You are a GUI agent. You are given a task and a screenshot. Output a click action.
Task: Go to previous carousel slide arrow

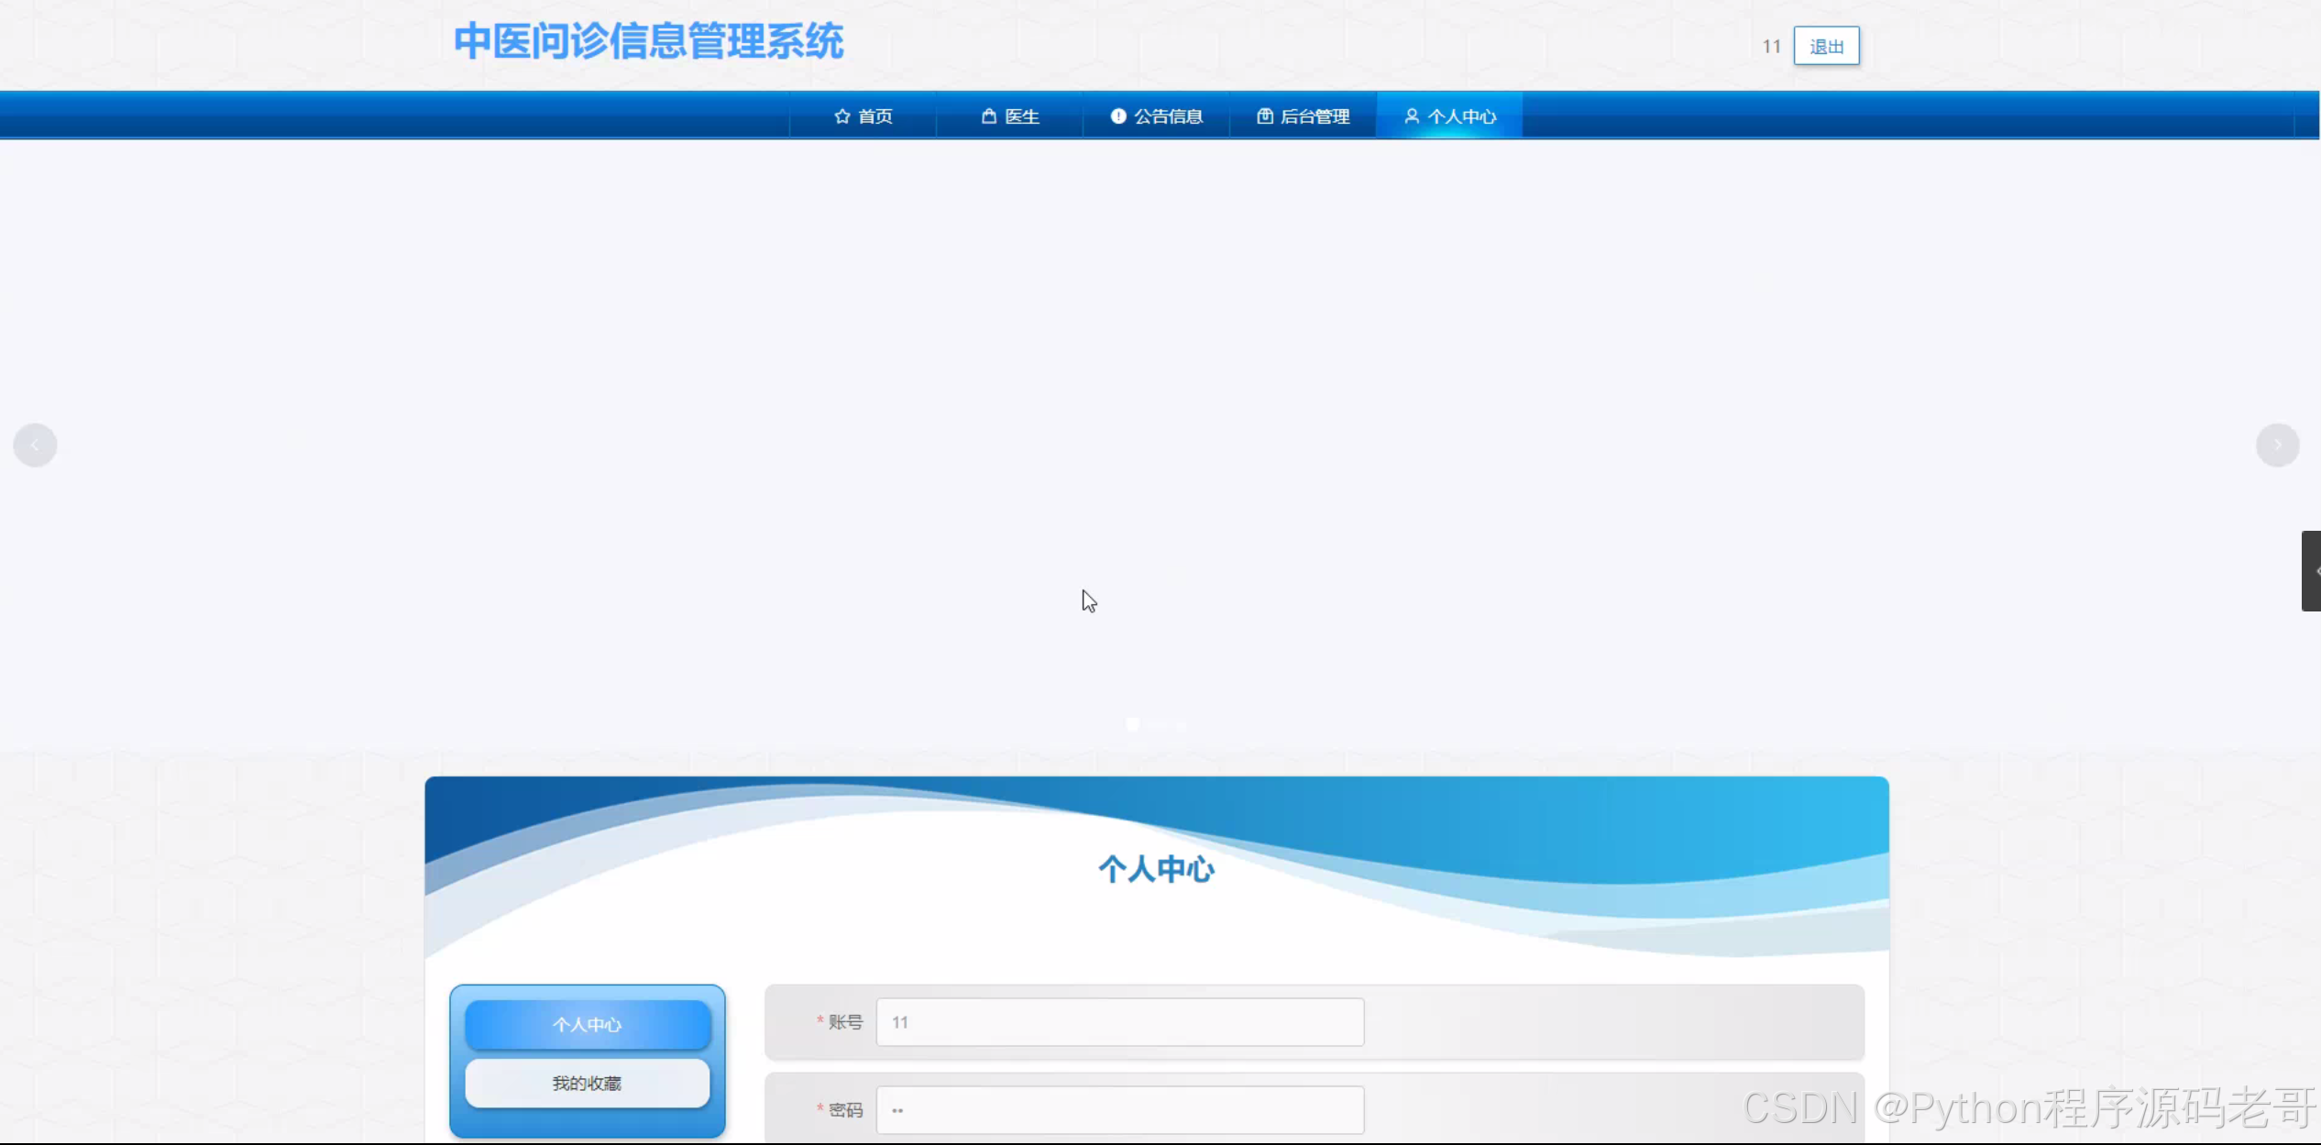pos(35,446)
